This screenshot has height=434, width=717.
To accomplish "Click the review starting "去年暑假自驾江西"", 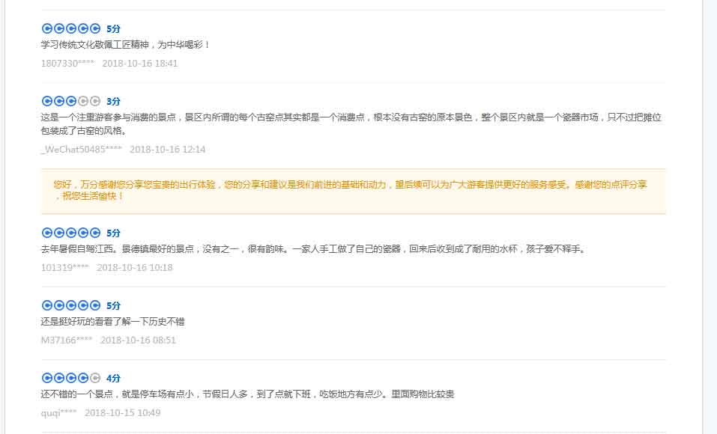I will coord(314,249).
